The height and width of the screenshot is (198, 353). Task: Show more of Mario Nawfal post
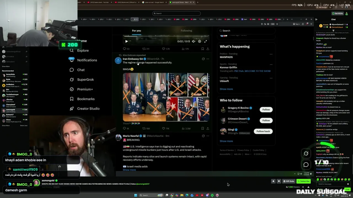point(129,170)
